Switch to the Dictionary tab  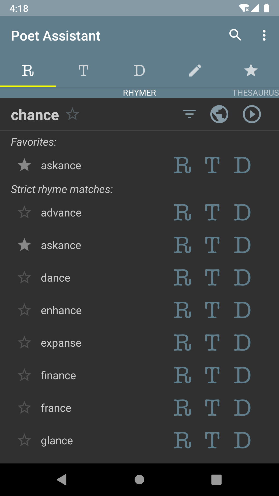click(x=139, y=71)
